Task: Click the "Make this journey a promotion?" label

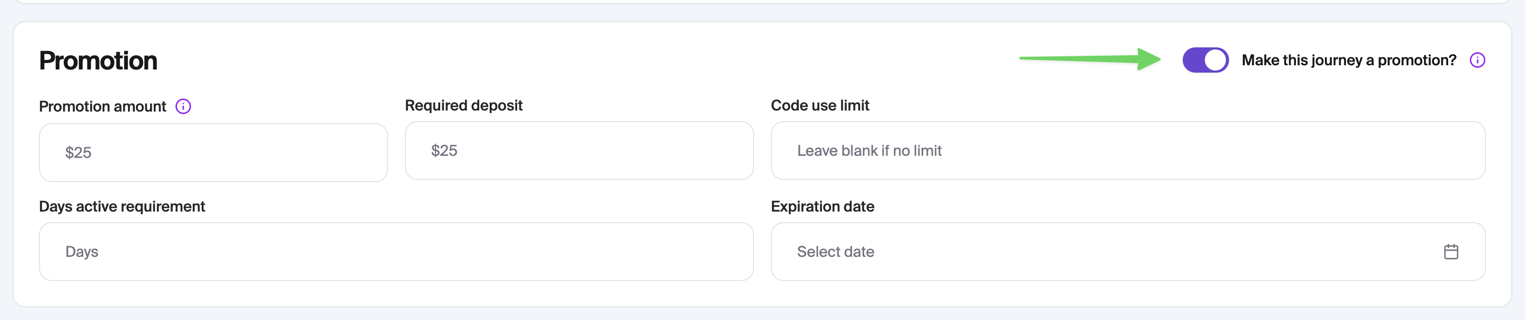Action: click(1349, 61)
